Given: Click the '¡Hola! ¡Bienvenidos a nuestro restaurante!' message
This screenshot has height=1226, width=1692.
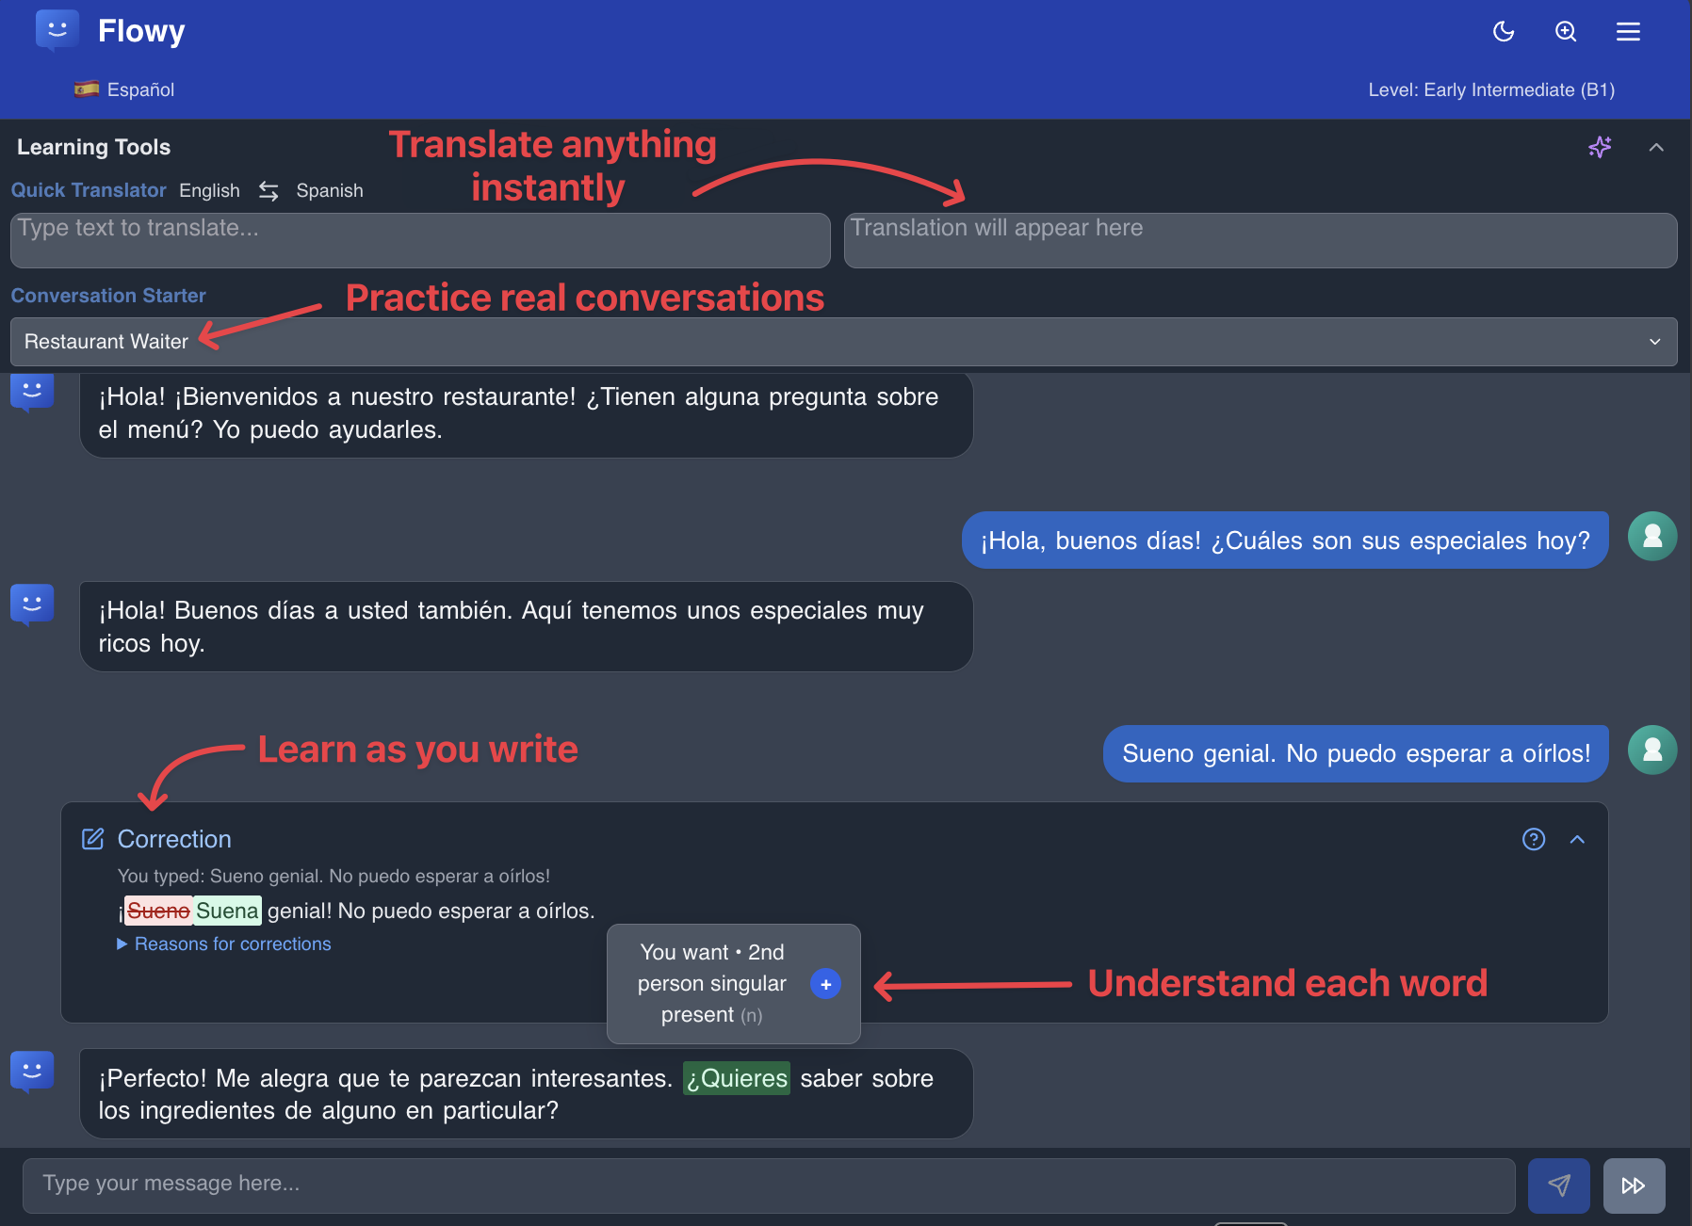Looking at the screenshot, I should [527, 413].
